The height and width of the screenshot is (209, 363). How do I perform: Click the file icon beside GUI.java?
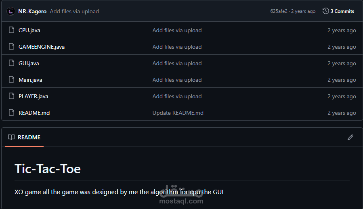(11, 63)
